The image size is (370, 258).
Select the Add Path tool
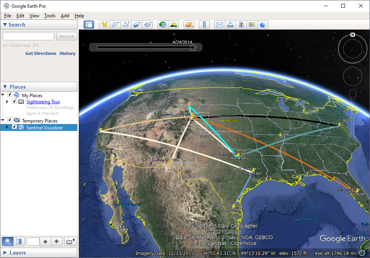(x=126, y=24)
